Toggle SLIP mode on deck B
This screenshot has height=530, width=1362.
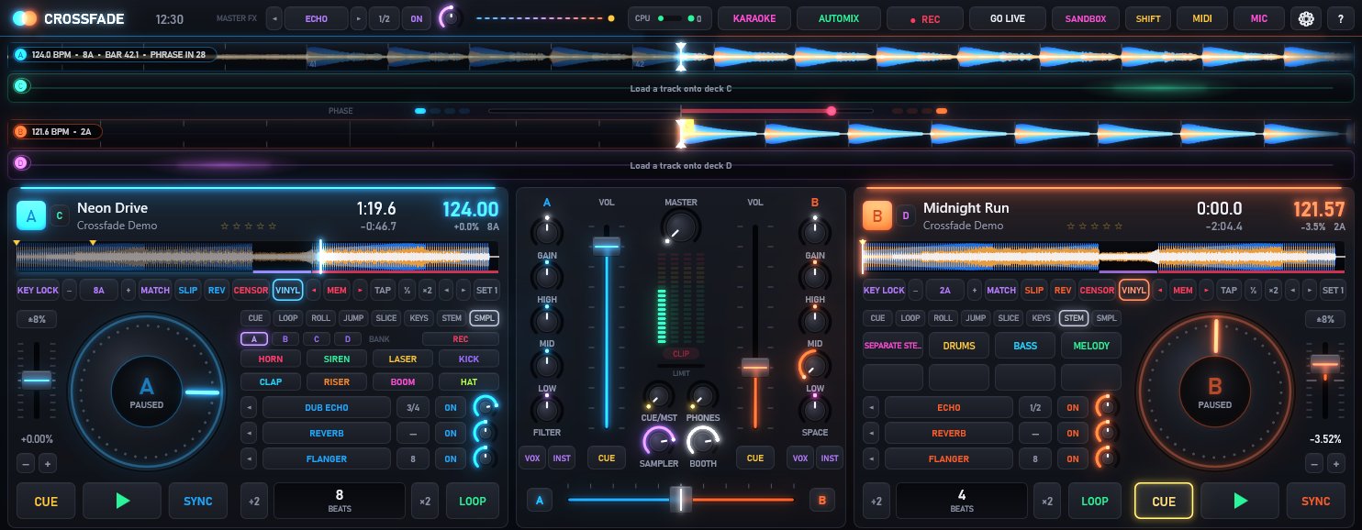[1034, 290]
